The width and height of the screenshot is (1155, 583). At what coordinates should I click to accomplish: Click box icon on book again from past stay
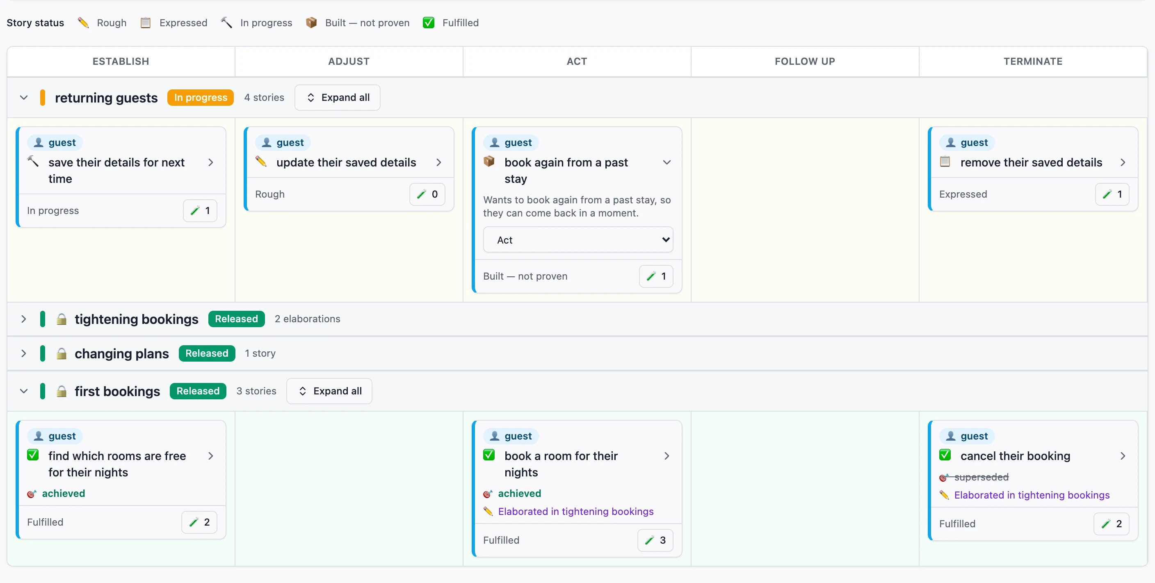(x=489, y=161)
